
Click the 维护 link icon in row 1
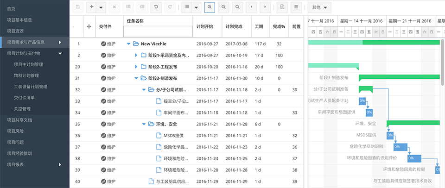click(x=103, y=44)
